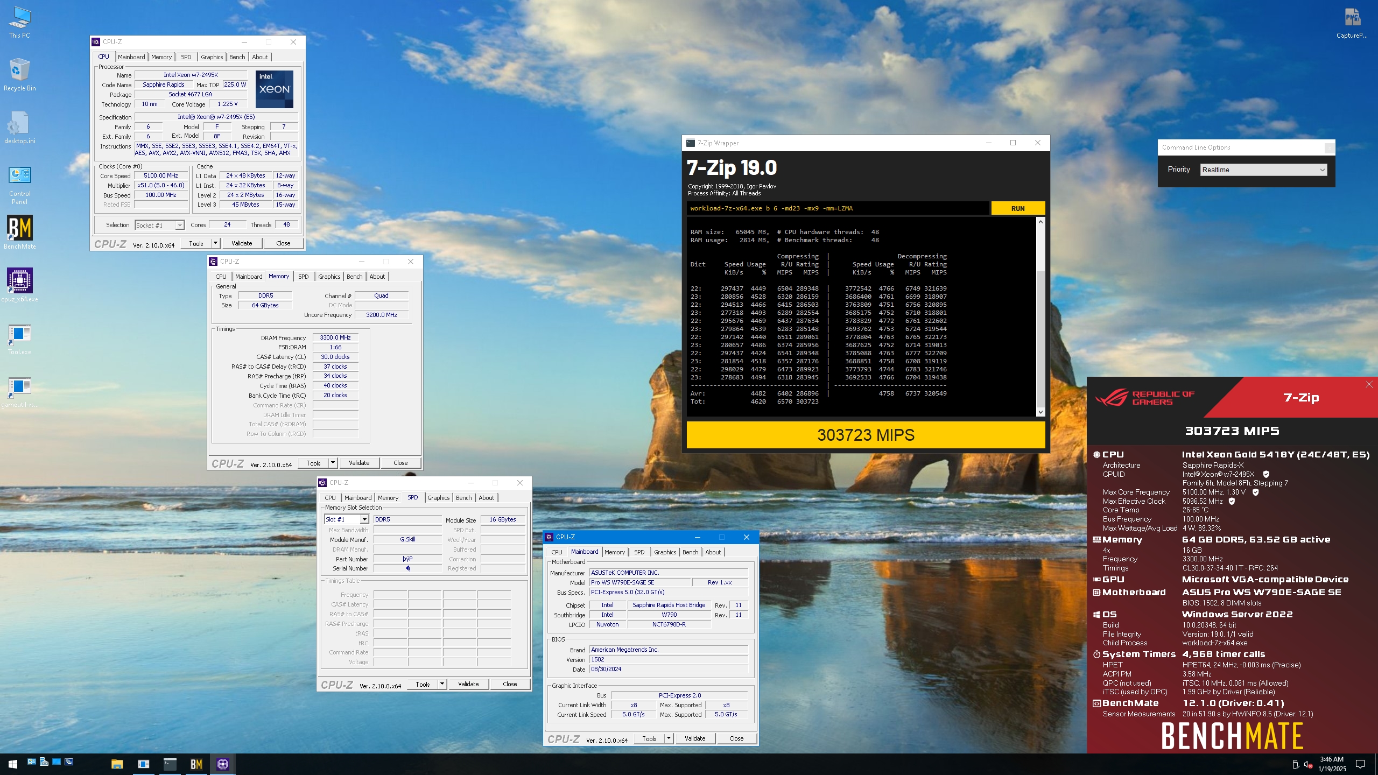Open the Socket #1 selection dropdown
The height and width of the screenshot is (775, 1378).
159,225
